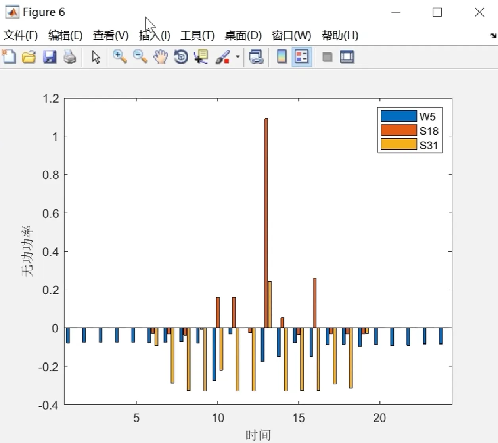Click the orange S18 legend swatch
Viewport: 498px width, 443px height.
[x=398, y=130]
